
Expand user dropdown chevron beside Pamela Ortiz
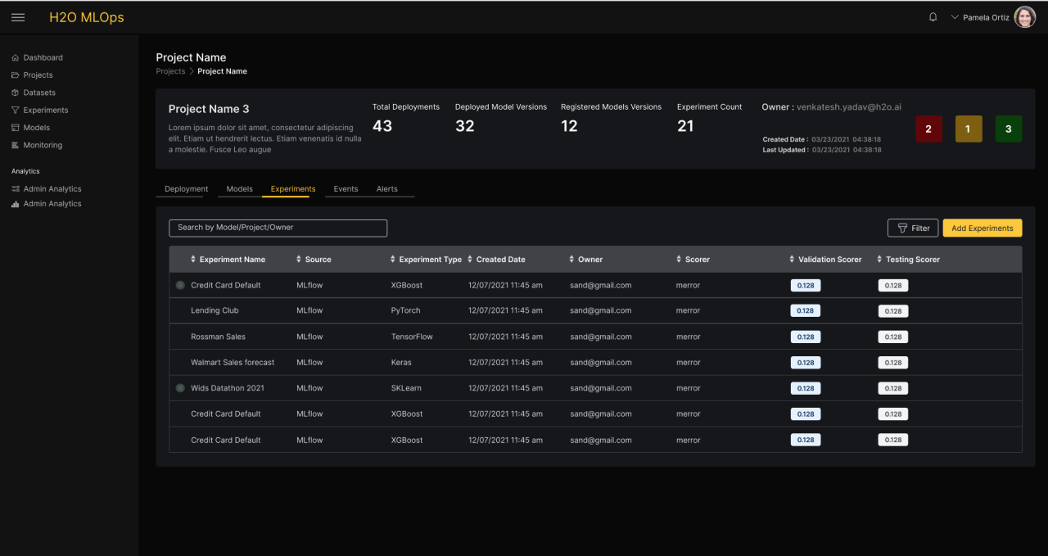pyautogui.click(x=955, y=17)
